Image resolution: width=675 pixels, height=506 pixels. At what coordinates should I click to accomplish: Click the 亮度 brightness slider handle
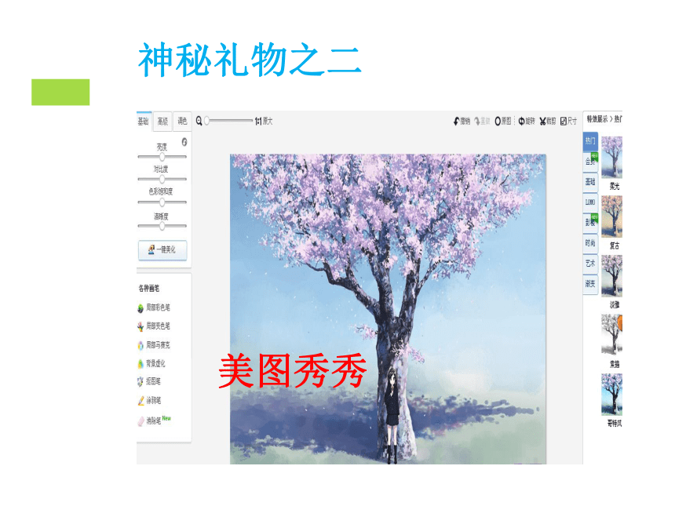coord(162,157)
